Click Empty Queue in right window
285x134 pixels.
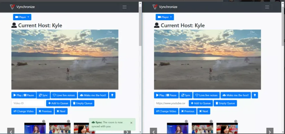pyautogui.click(x=225, y=103)
